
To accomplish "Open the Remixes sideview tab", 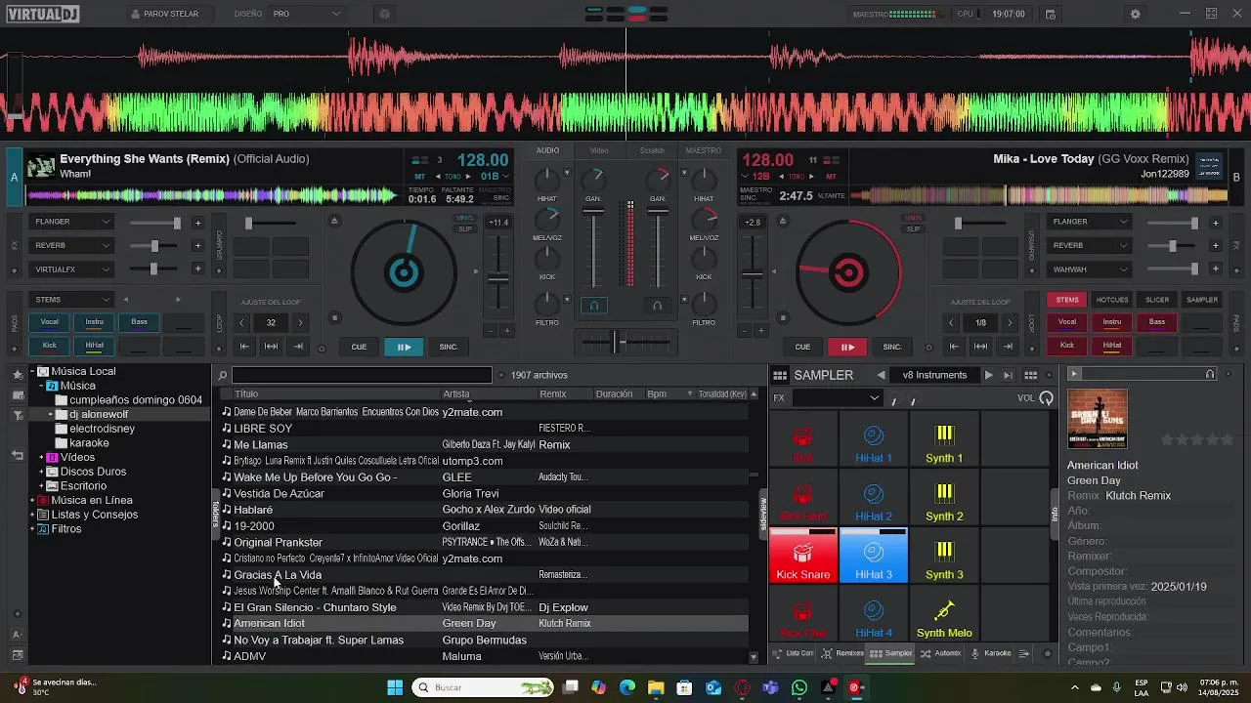I will 842,653.
